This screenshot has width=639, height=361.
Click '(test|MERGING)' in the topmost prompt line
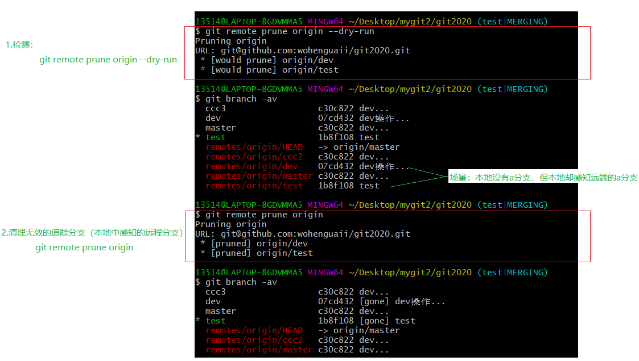point(512,22)
